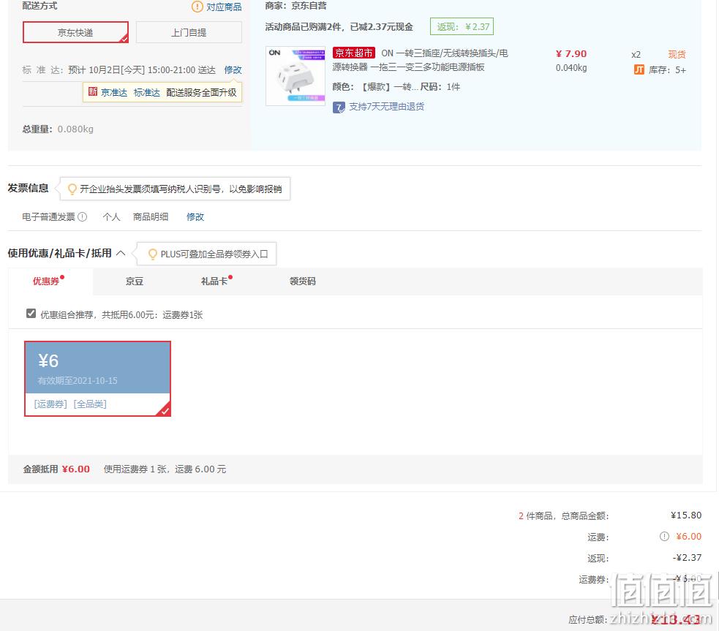Switch to the 领货码 tab
This screenshot has height=631, width=719.
pos(303,281)
